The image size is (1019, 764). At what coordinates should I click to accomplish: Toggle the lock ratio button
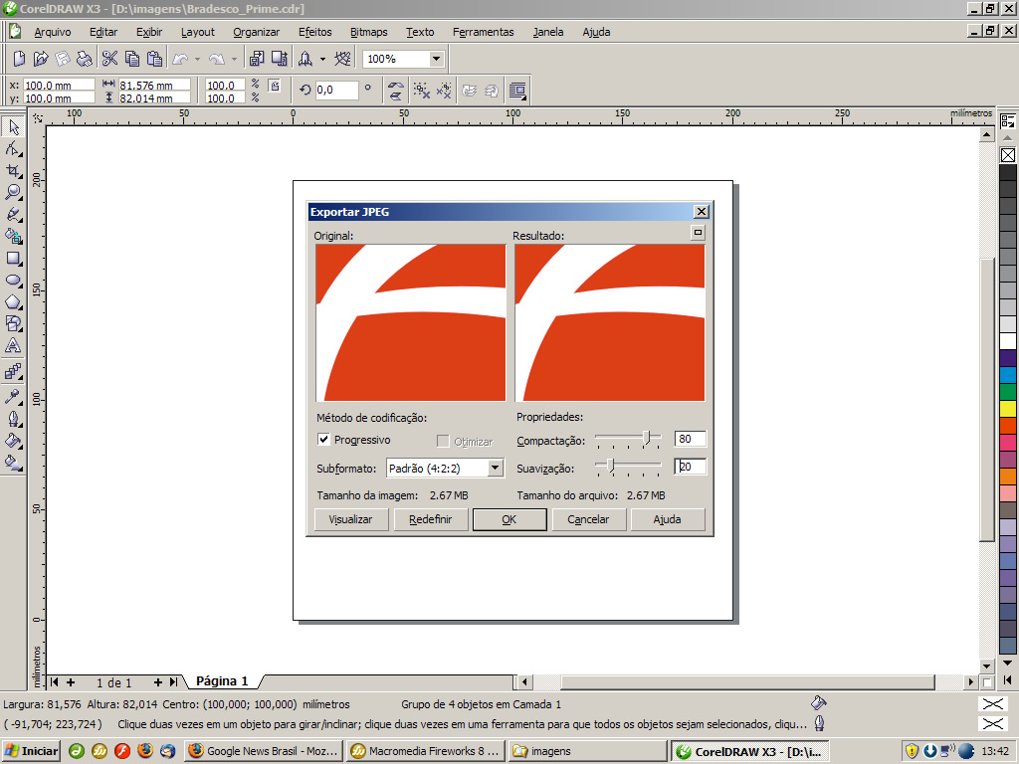click(x=275, y=86)
